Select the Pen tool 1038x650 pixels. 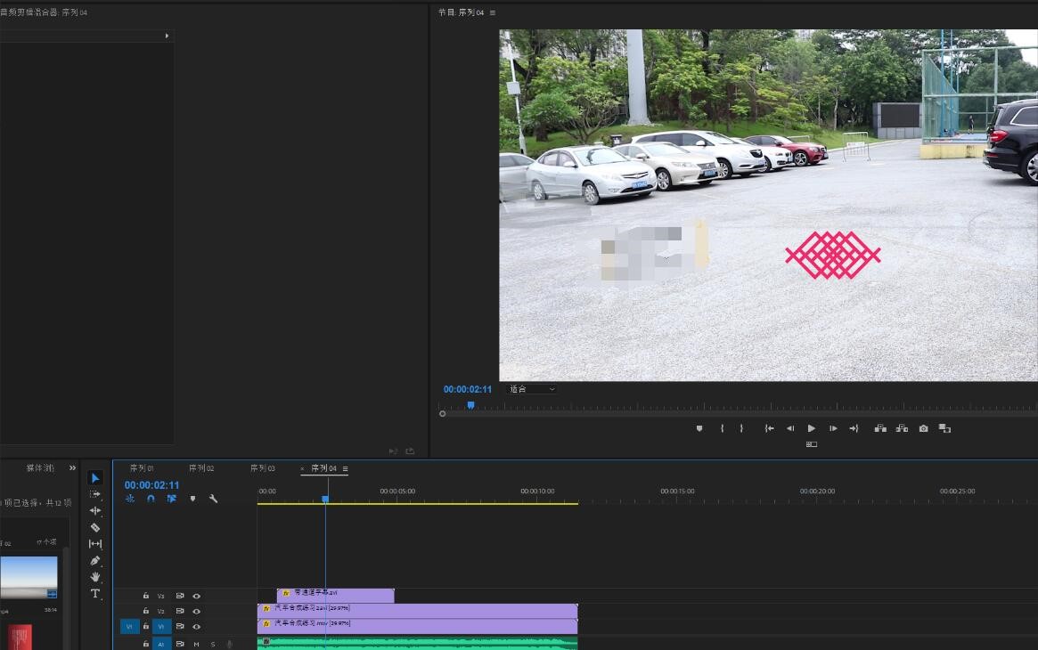[95, 561]
